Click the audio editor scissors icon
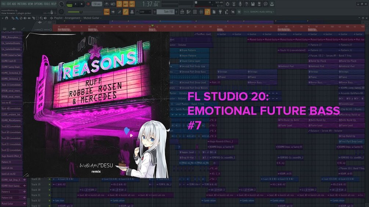 234,4
